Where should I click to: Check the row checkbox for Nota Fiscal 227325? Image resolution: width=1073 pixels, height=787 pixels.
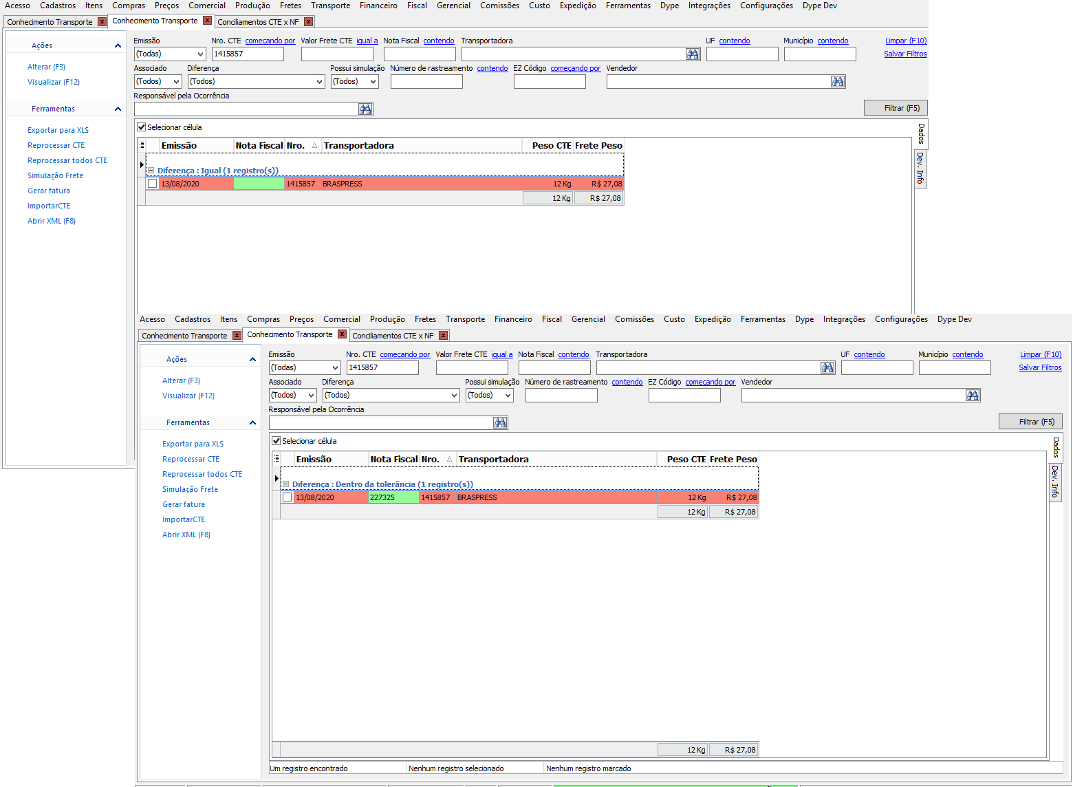point(287,497)
